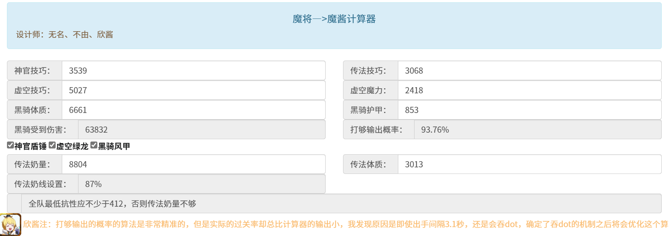Click the 黑骑体质 input field
The height and width of the screenshot is (236, 671).
point(193,110)
